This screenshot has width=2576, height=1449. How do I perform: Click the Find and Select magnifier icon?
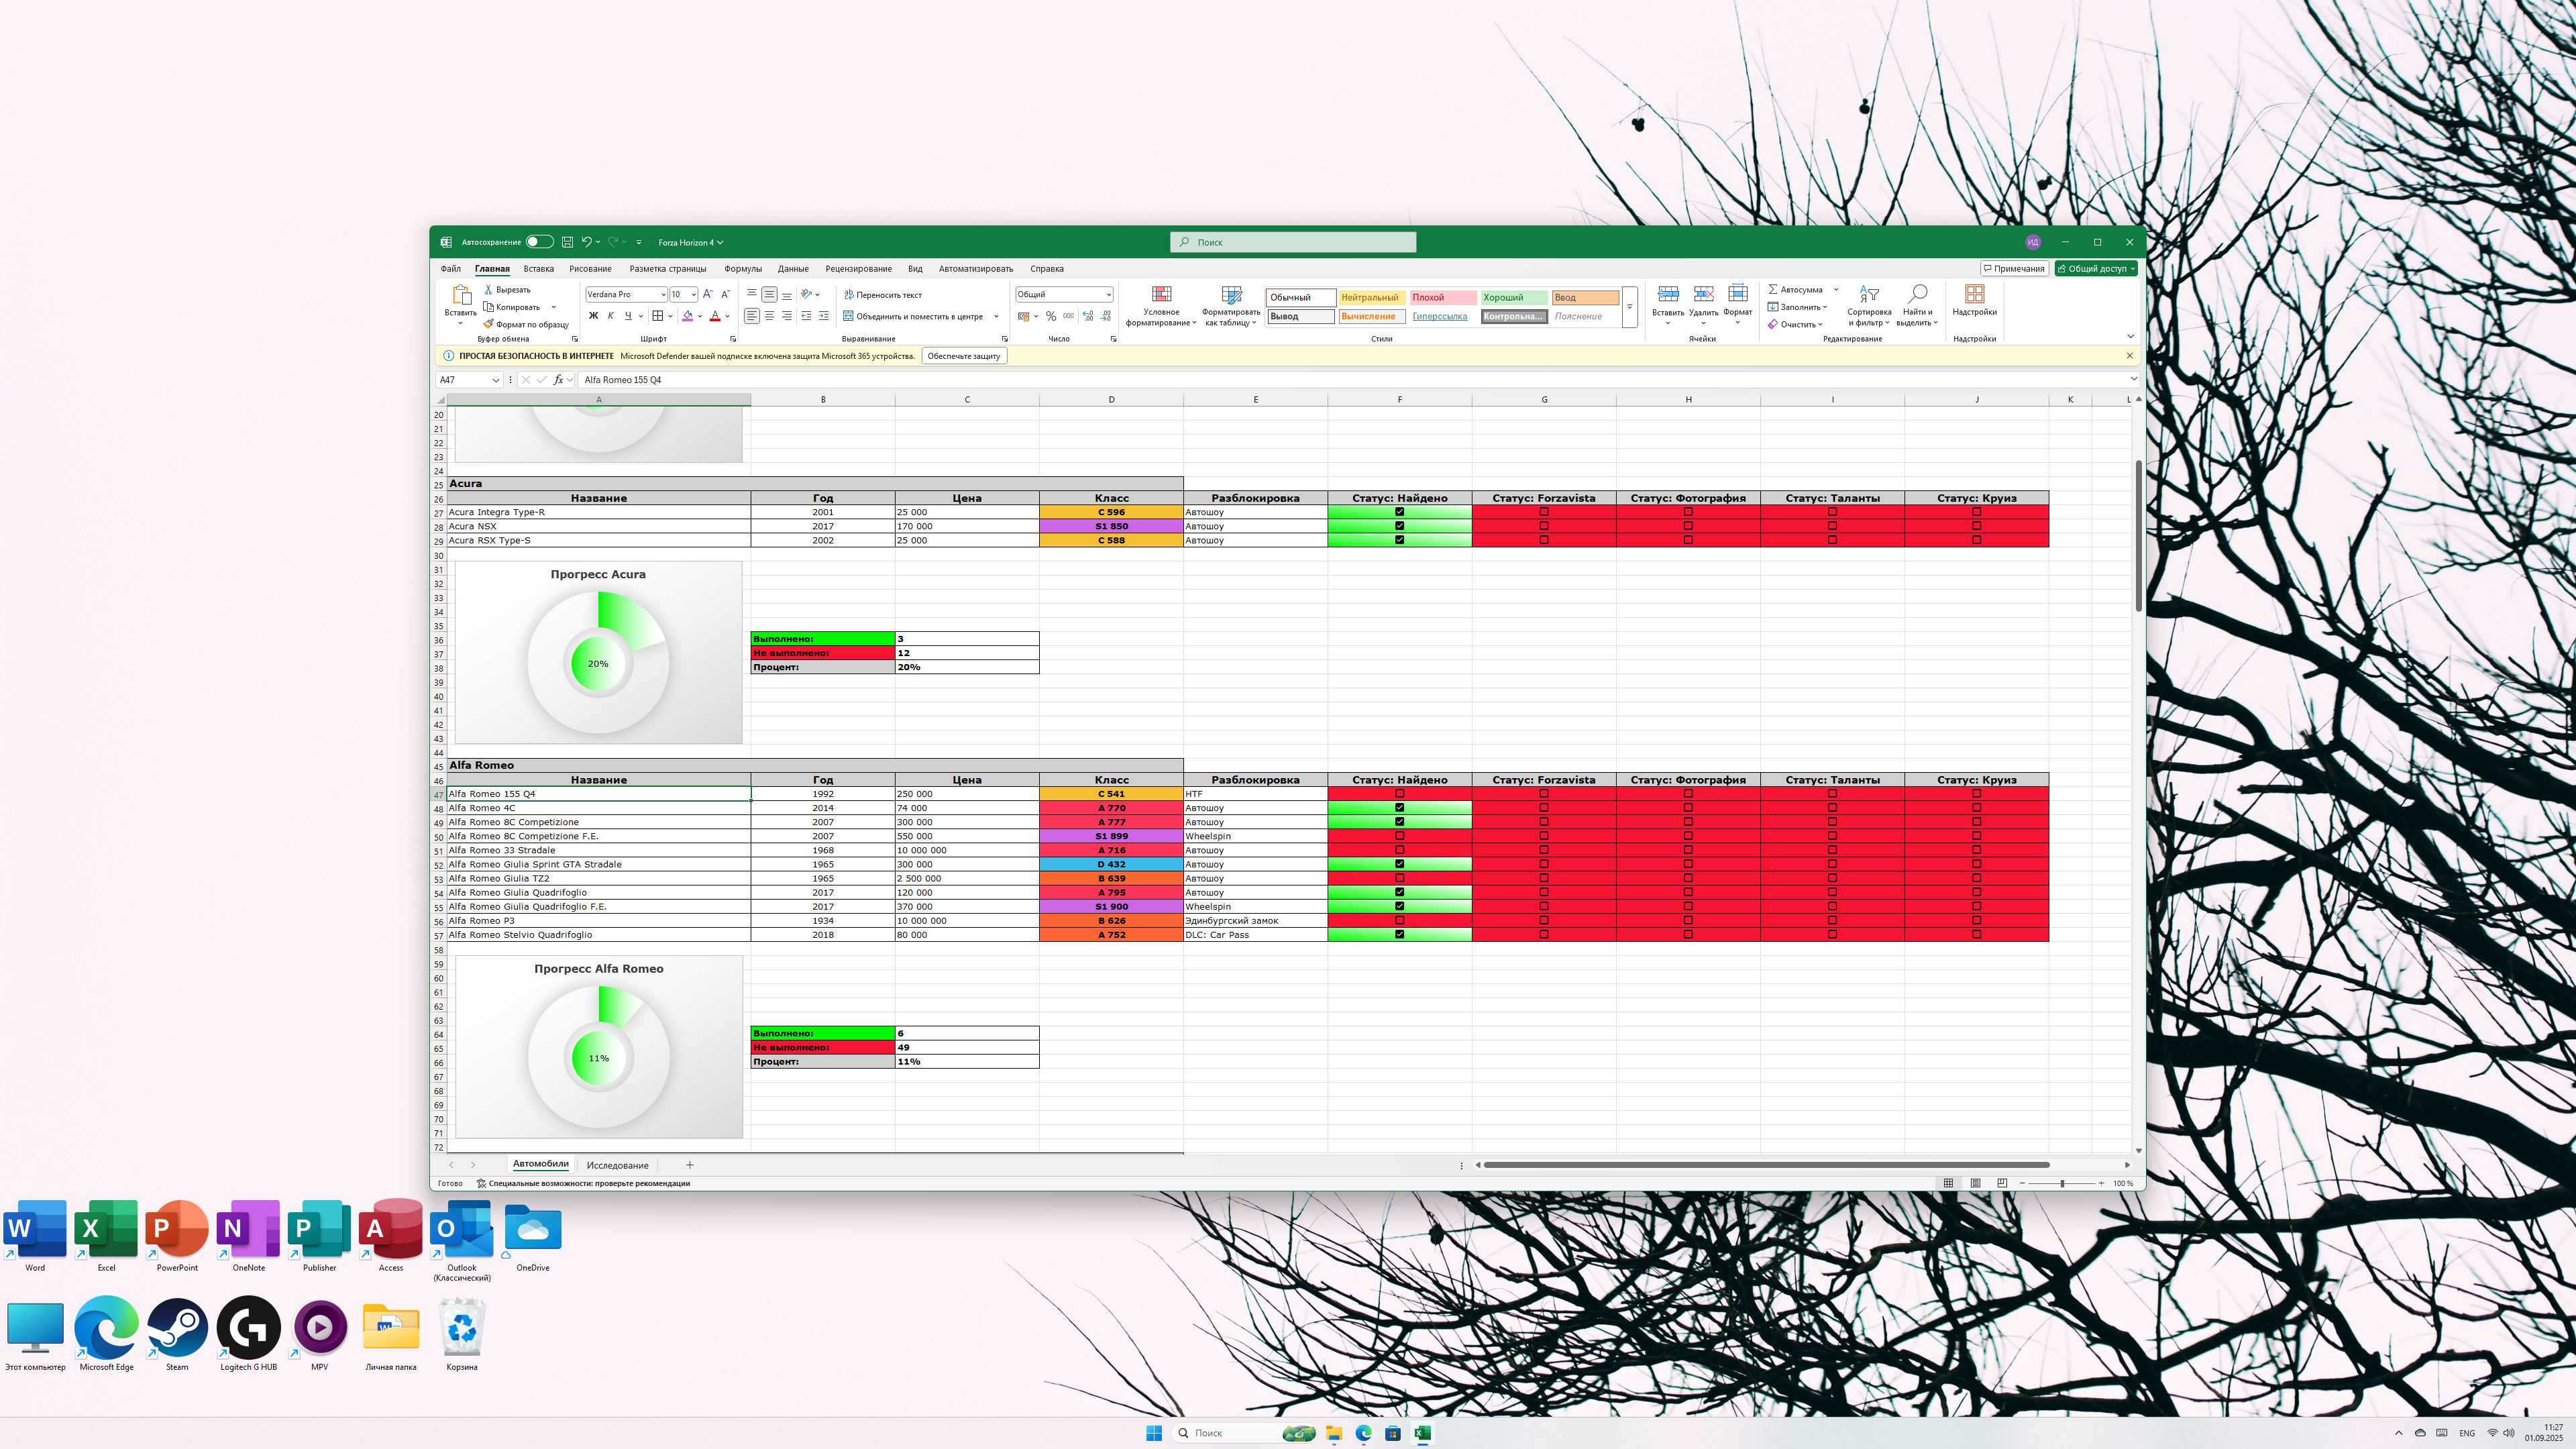coord(1917,294)
